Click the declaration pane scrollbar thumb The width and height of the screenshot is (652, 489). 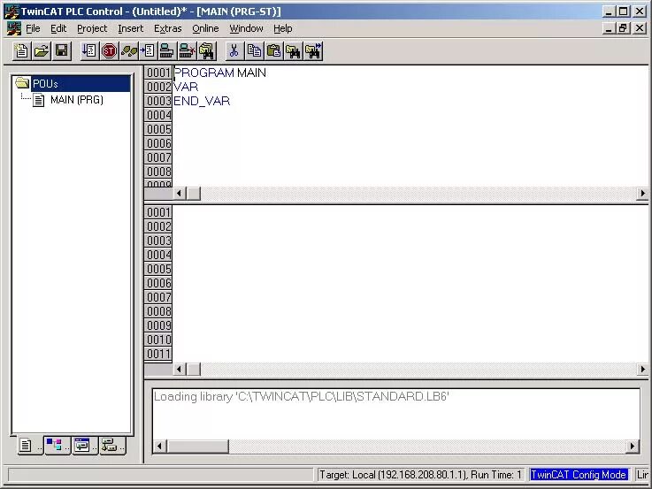[x=194, y=193]
